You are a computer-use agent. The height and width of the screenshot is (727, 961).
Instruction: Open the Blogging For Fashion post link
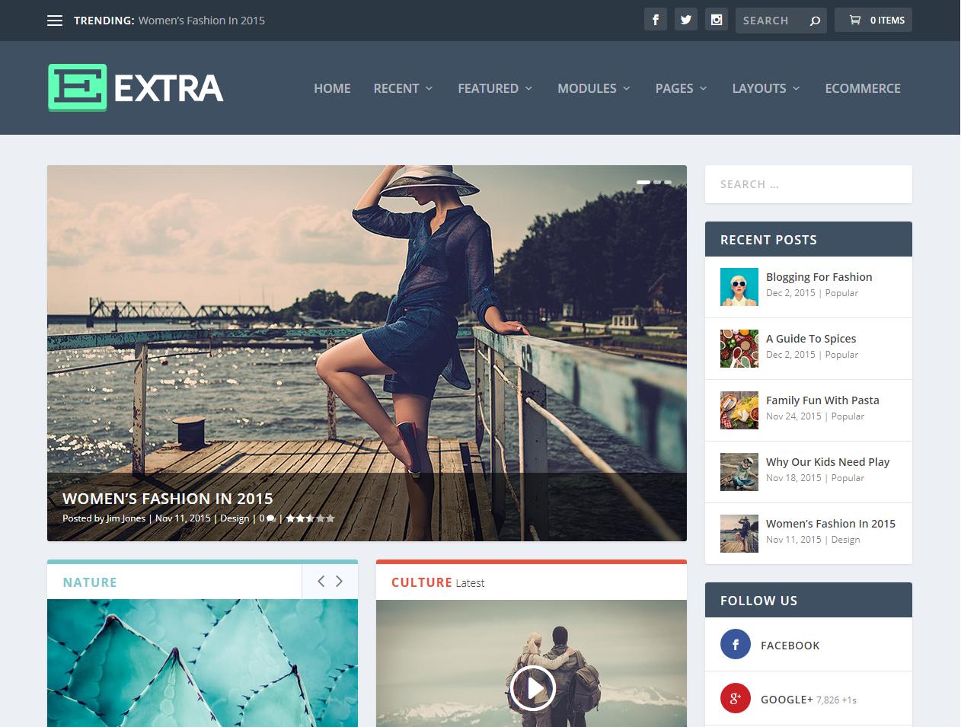pos(819,277)
